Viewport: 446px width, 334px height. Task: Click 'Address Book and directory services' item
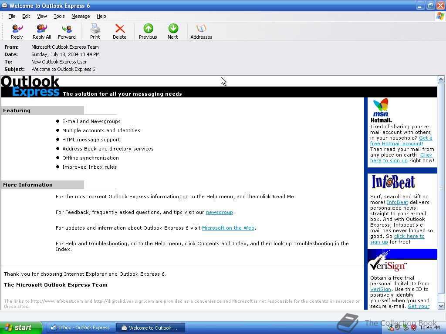click(x=108, y=149)
